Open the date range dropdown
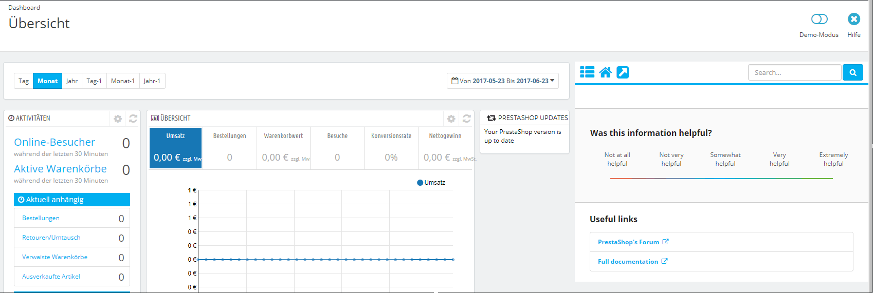 (x=502, y=81)
